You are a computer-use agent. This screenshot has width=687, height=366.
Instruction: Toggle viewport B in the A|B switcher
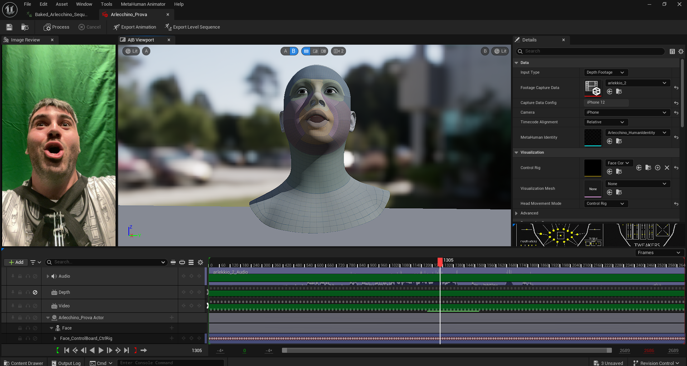coord(293,51)
